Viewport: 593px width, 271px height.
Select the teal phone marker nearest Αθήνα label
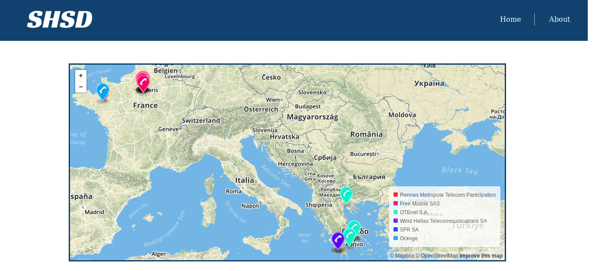point(349,237)
